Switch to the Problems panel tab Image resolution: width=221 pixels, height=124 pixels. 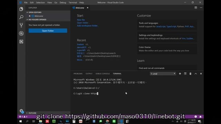pos(78,74)
